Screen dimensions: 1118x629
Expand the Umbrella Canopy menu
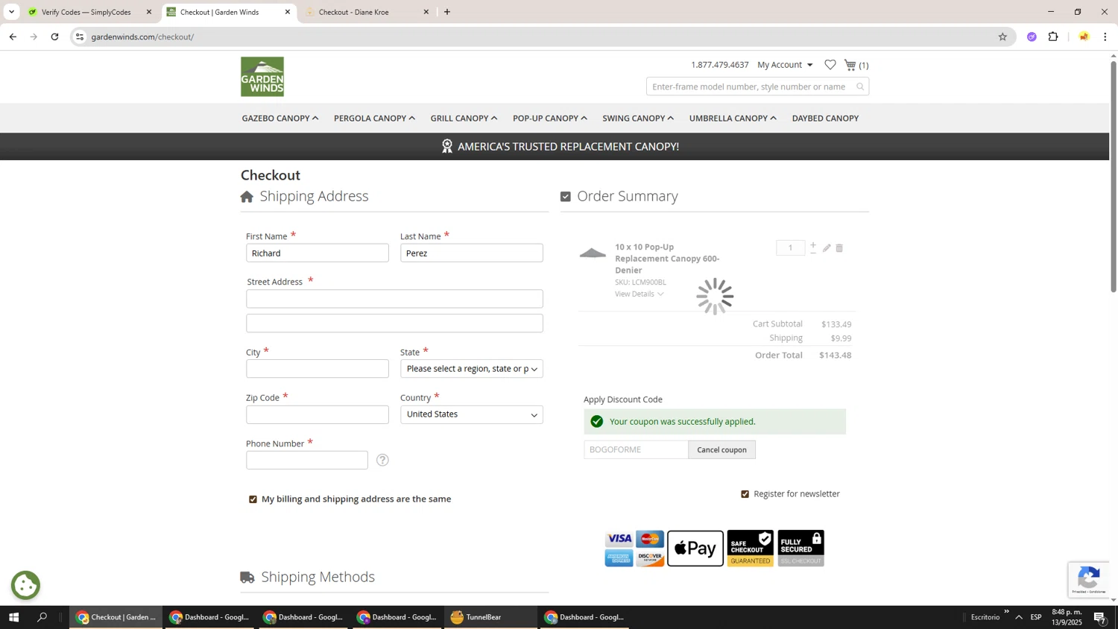click(x=733, y=118)
